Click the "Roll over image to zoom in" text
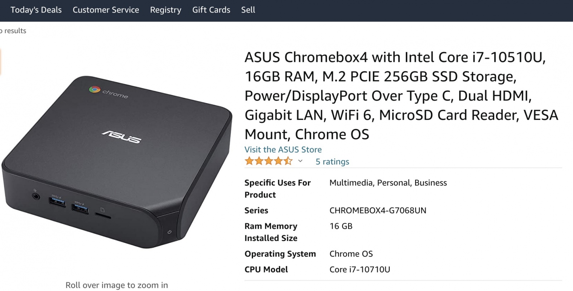This screenshot has width=573, height=291. 117,285
